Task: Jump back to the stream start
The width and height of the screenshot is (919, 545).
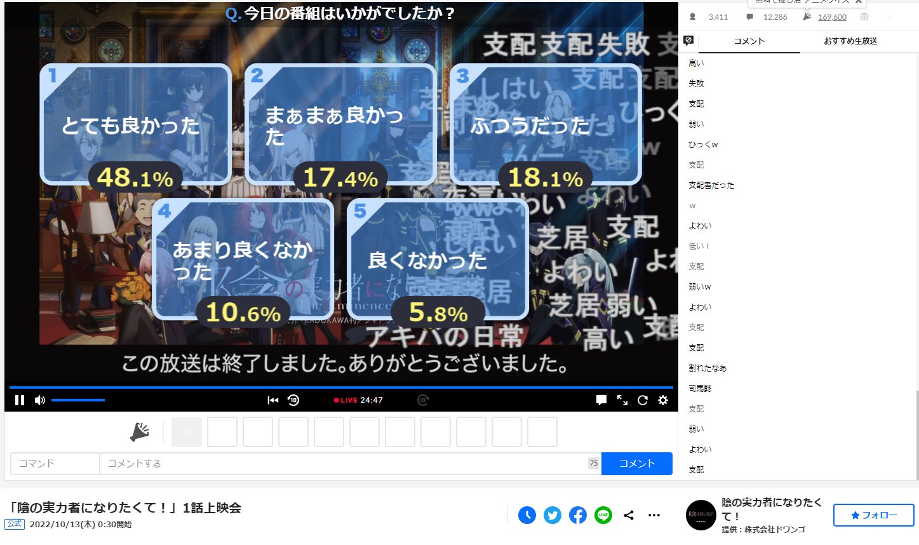Action: coord(273,400)
